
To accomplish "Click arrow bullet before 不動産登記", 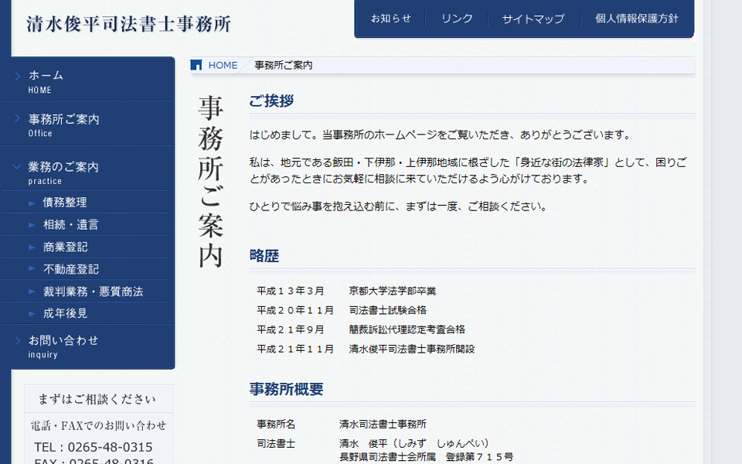I will (32, 268).
